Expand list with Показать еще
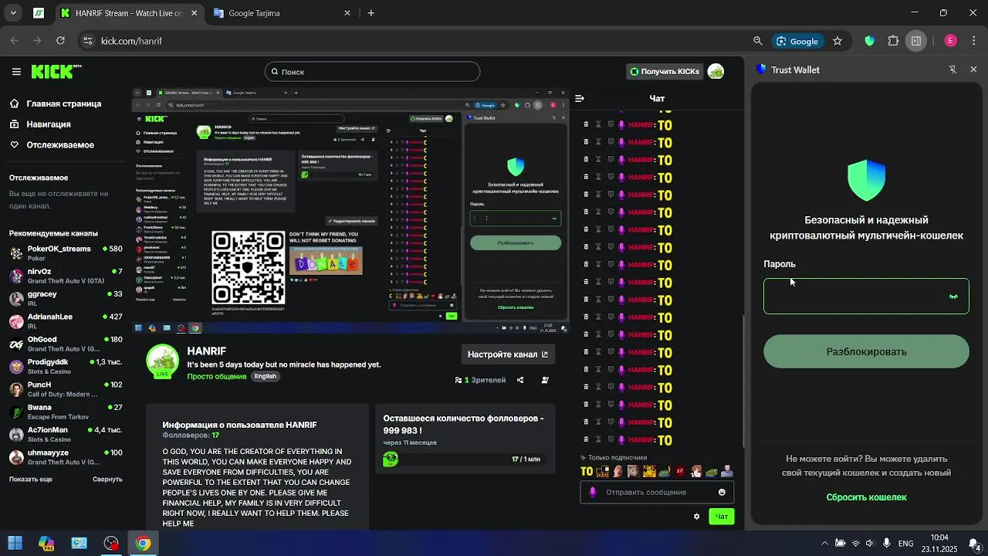The image size is (988, 556). coord(31,479)
